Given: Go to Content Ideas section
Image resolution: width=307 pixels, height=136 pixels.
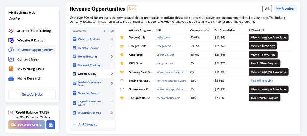Looking at the screenshot, I should click(x=32, y=59).
